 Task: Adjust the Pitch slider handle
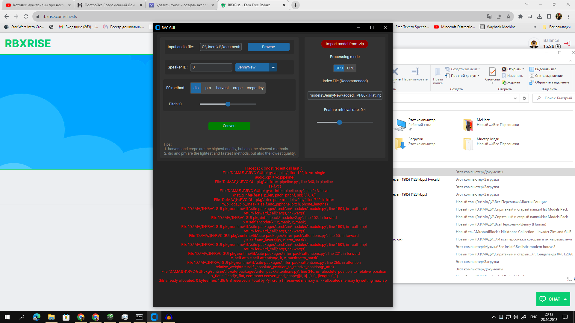228,104
